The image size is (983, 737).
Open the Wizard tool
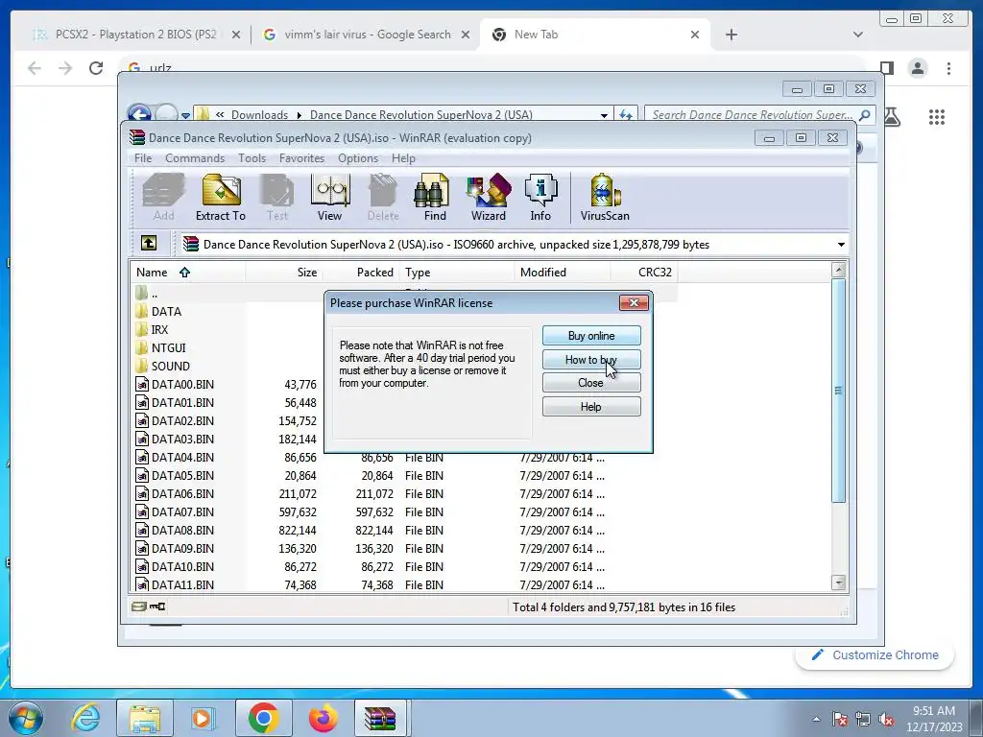[489, 198]
